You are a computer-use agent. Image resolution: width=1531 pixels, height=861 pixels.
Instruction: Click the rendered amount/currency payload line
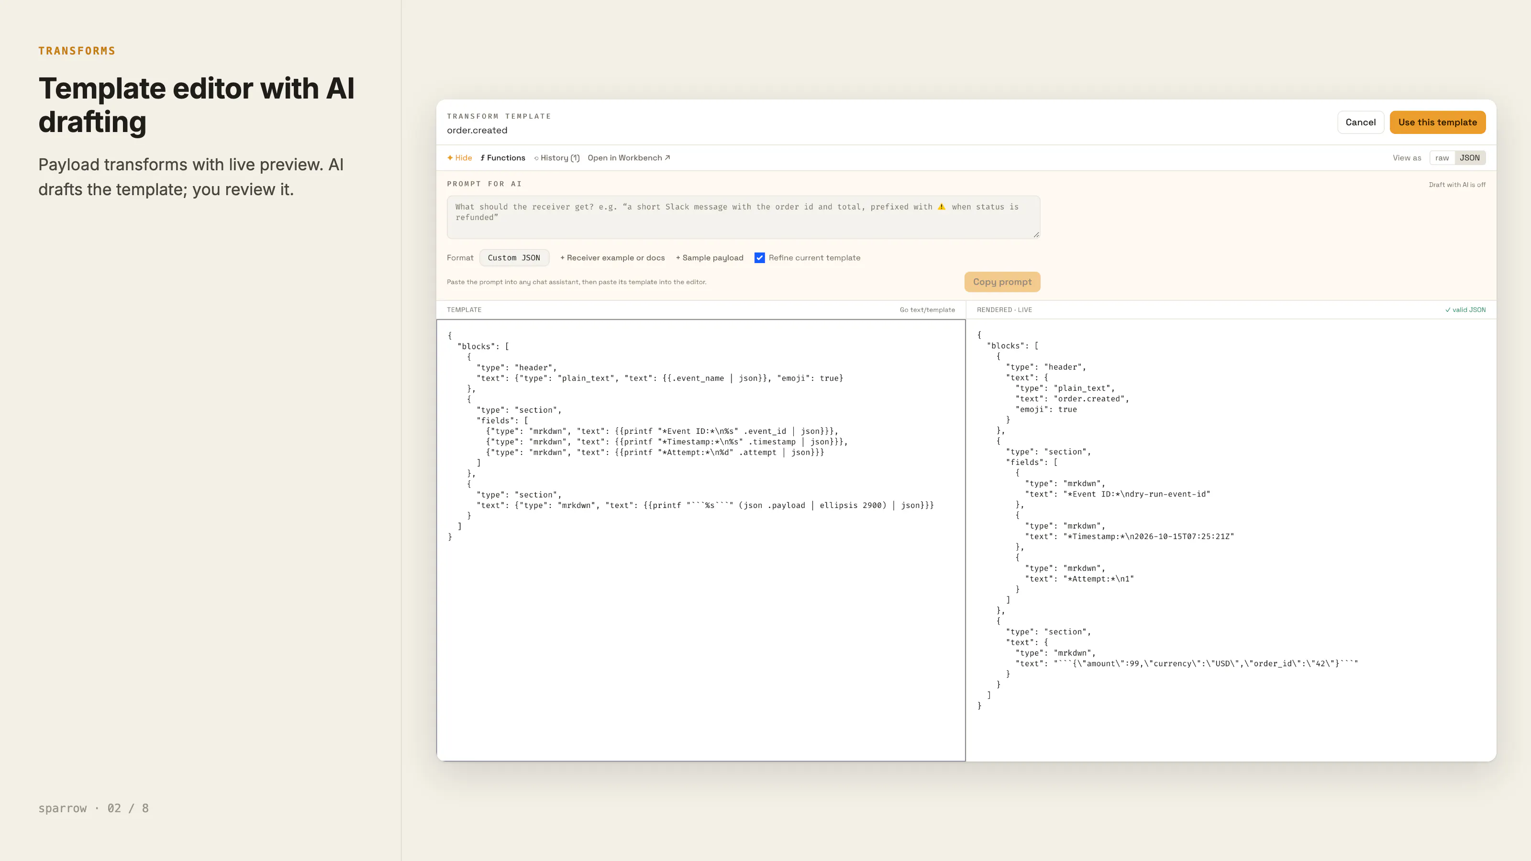[1187, 663]
